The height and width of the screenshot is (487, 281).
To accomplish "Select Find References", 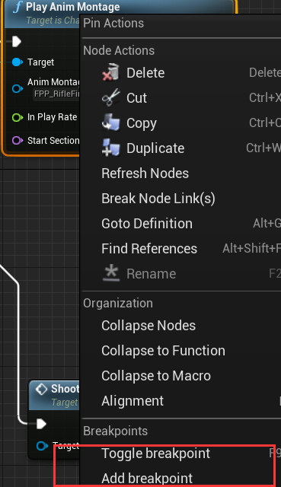I will point(181,249).
